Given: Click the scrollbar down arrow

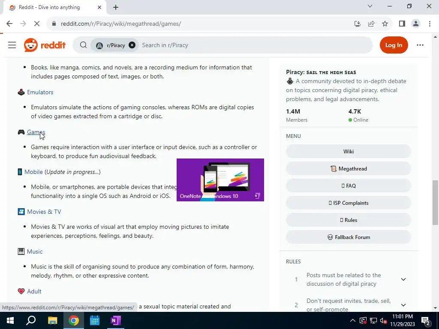Looking at the screenshot, I should [x=436, y=308].
